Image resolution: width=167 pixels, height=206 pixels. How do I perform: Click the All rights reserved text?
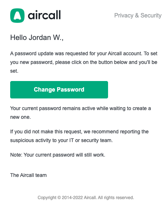click(116, 198)
